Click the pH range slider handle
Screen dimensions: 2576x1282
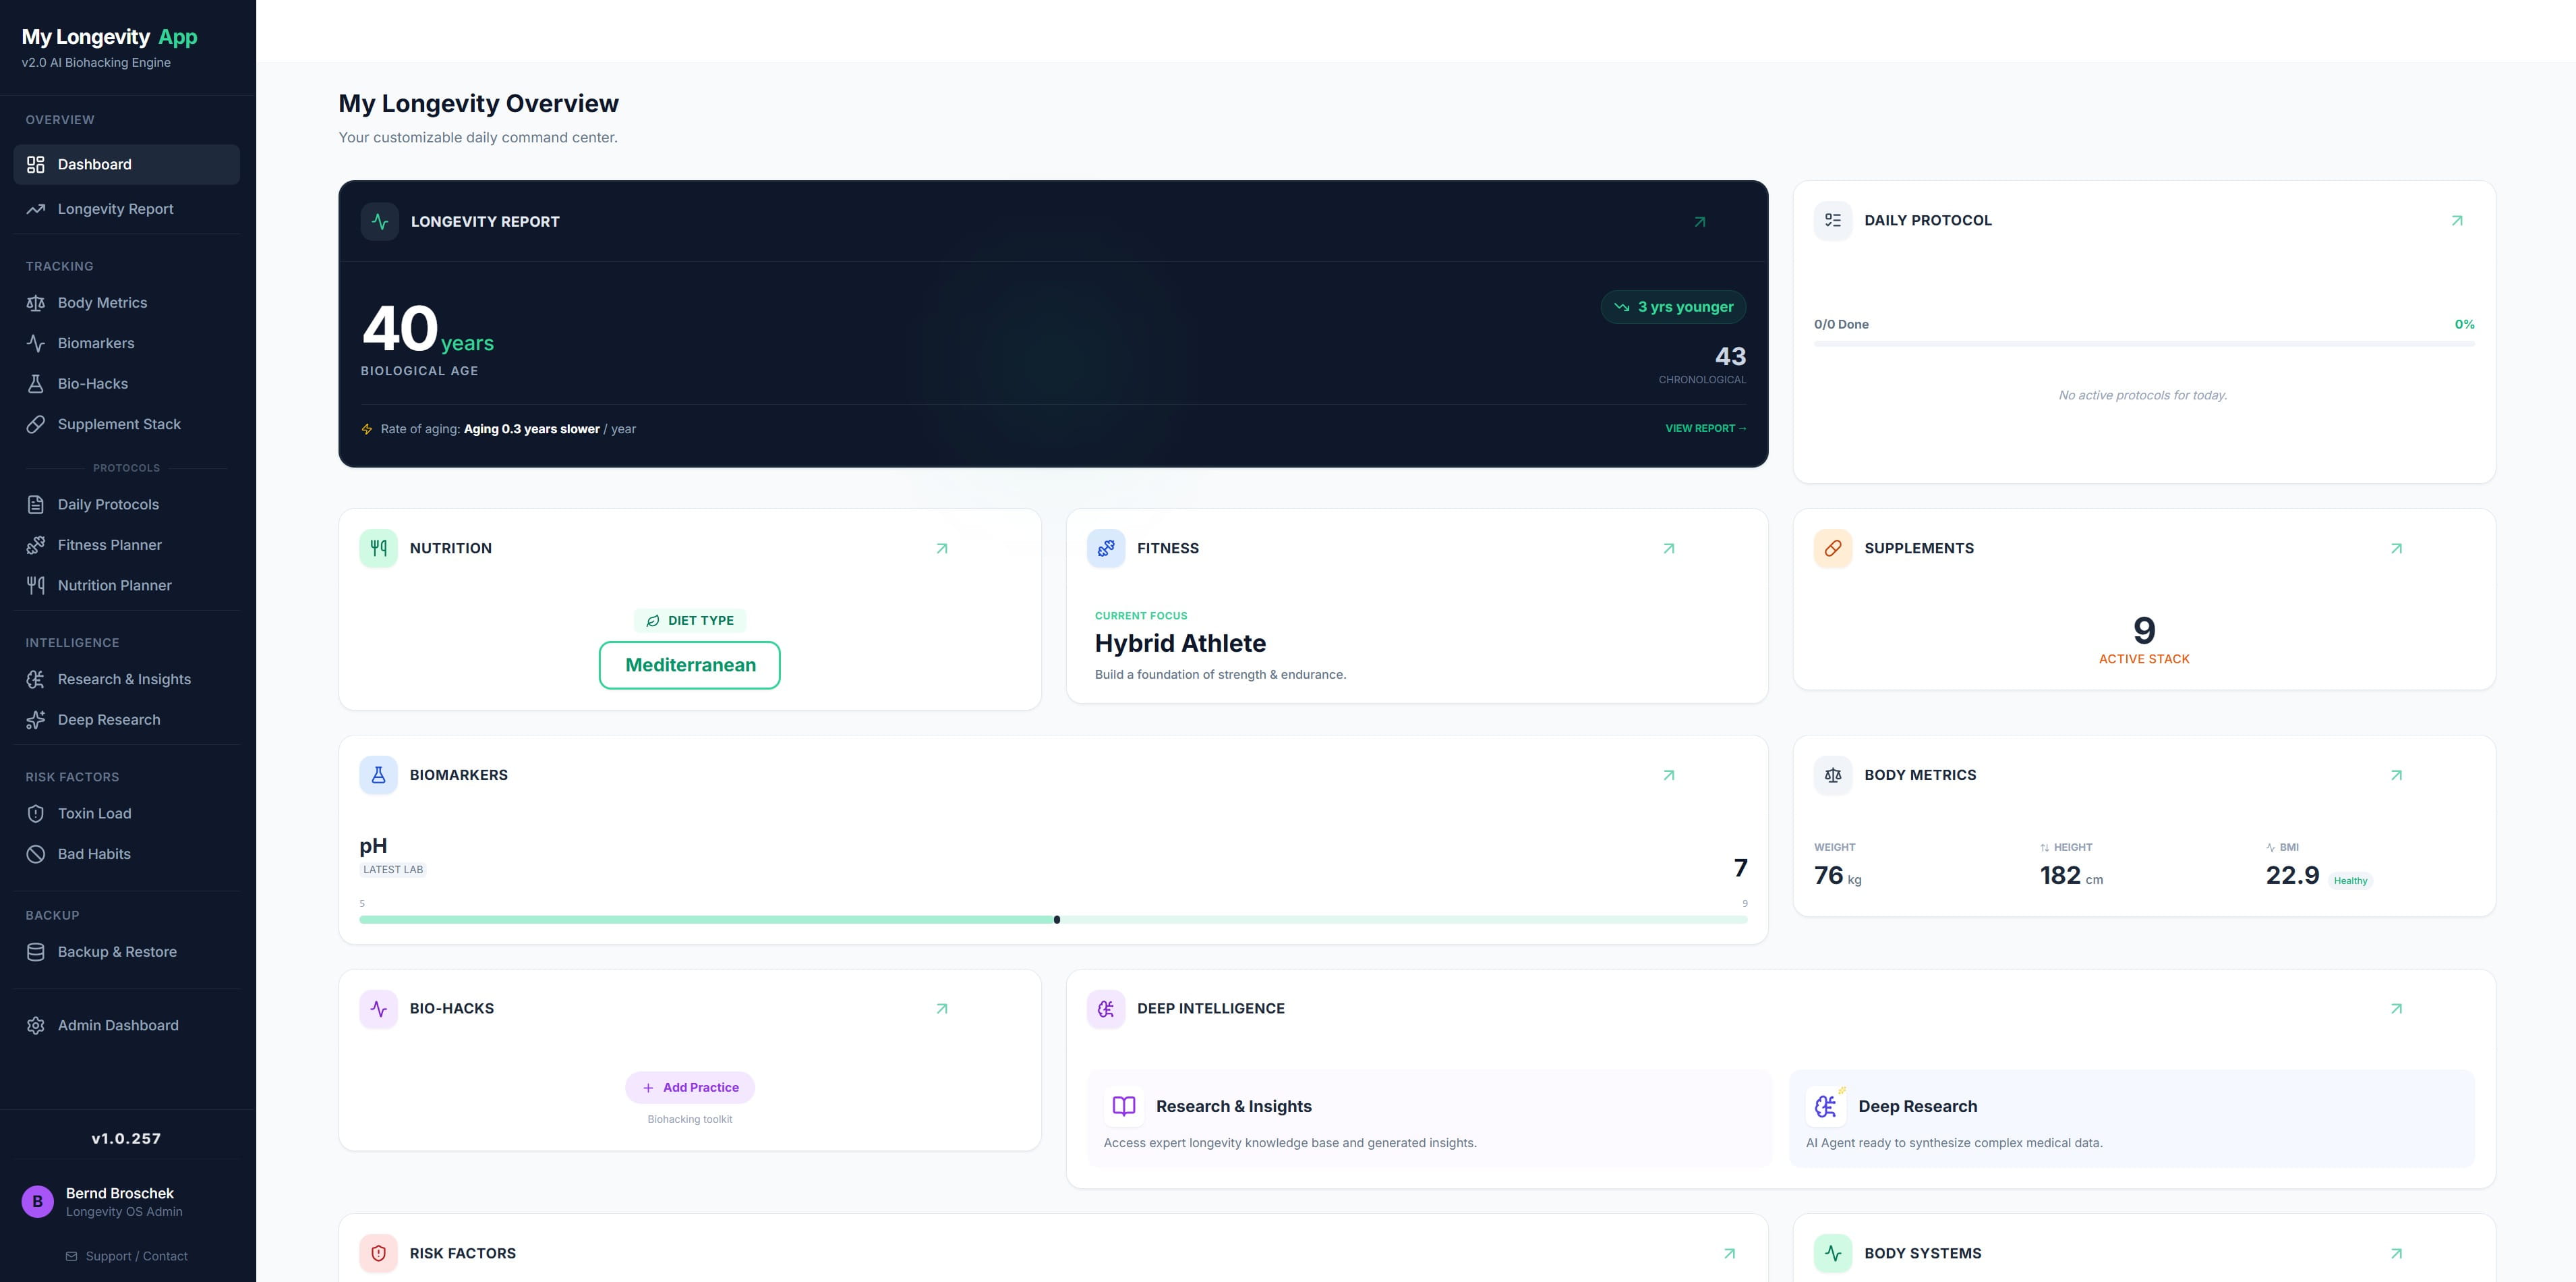click(1057, 919)
